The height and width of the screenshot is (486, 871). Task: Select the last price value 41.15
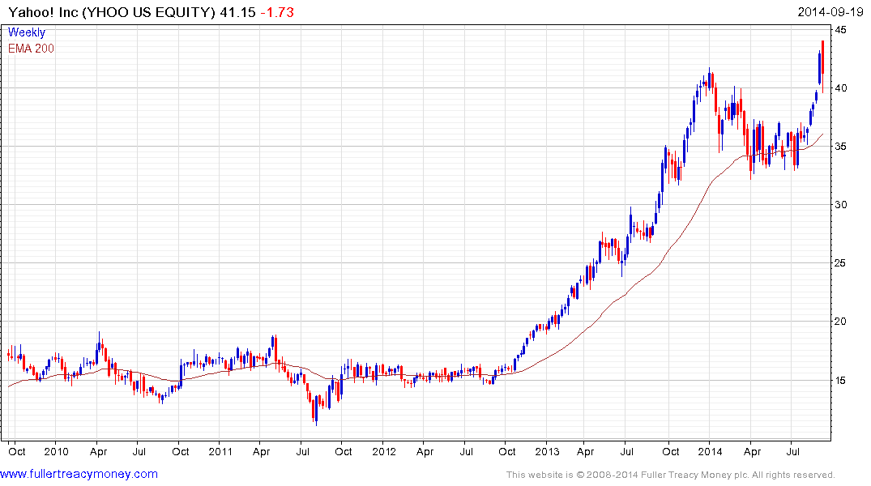pyautogui.click(x=237, y=12)
